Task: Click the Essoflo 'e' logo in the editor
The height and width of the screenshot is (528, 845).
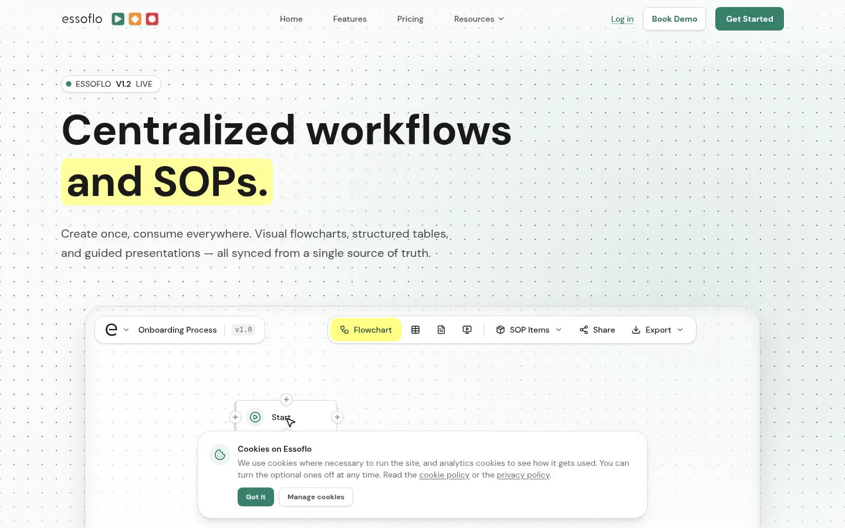Action: point(111,330)
